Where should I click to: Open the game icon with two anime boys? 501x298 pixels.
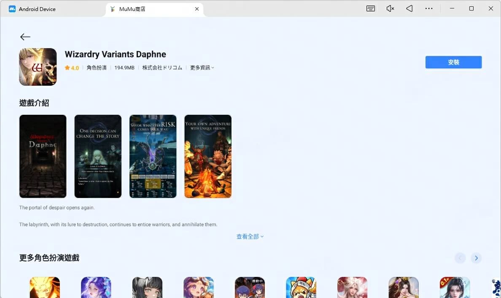250,287
